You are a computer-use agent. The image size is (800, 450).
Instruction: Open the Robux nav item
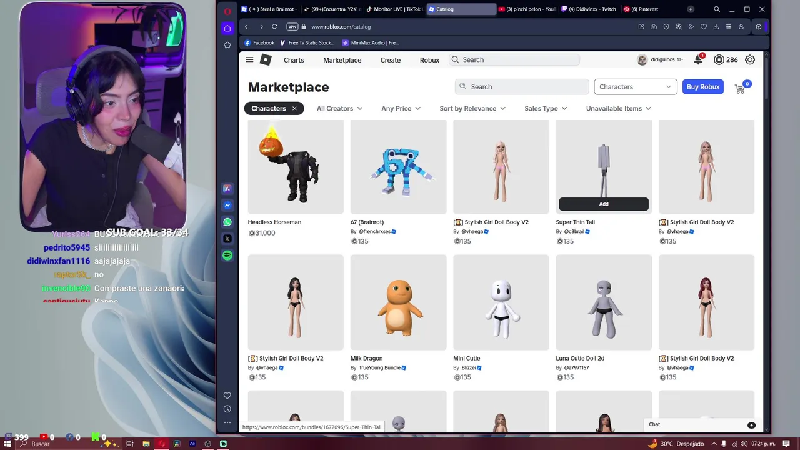click(429, 60)
